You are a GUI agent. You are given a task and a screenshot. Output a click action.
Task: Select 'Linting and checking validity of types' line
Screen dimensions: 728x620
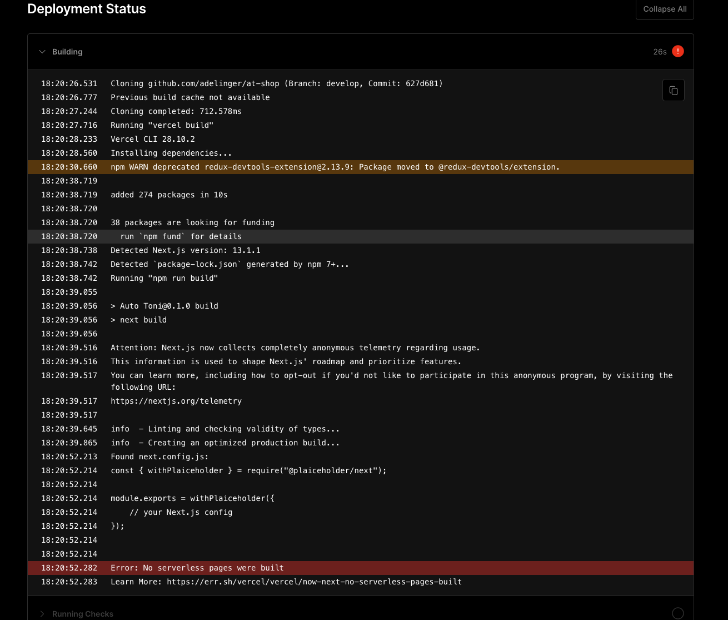pos(361,429)
